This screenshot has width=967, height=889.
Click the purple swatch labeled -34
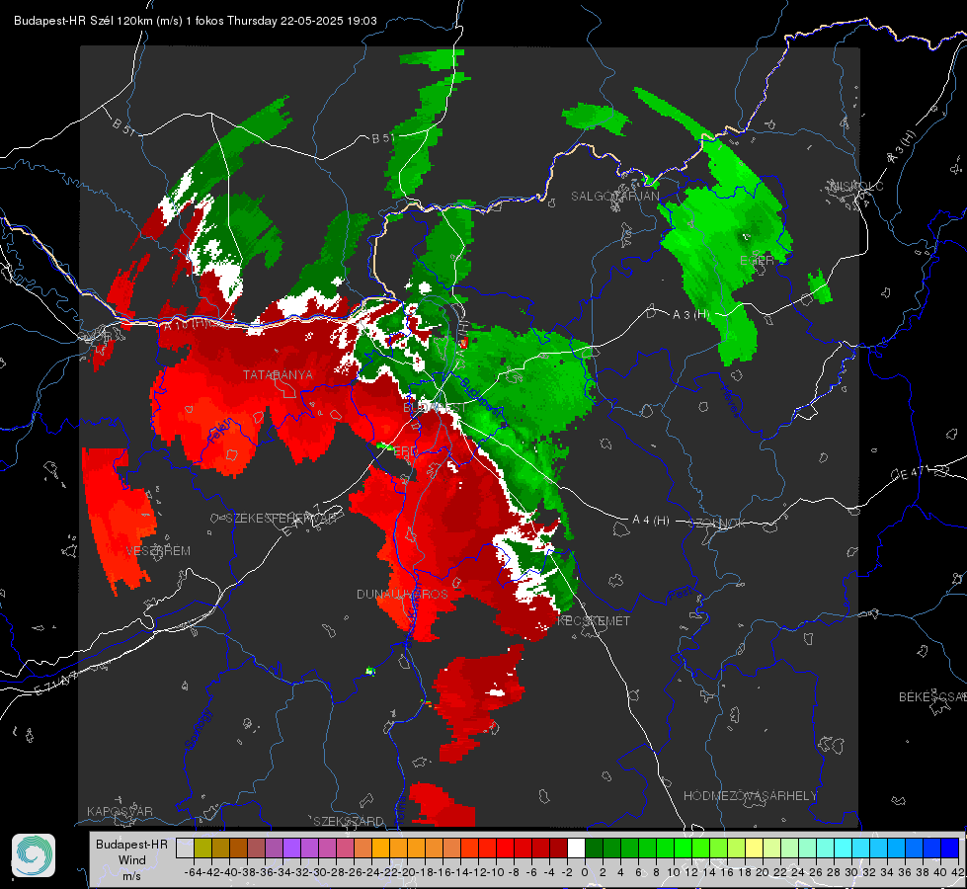tap(291, 848)
